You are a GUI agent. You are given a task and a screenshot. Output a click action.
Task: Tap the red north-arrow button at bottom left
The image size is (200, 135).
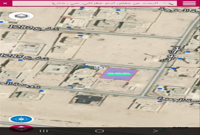[21, 128]
